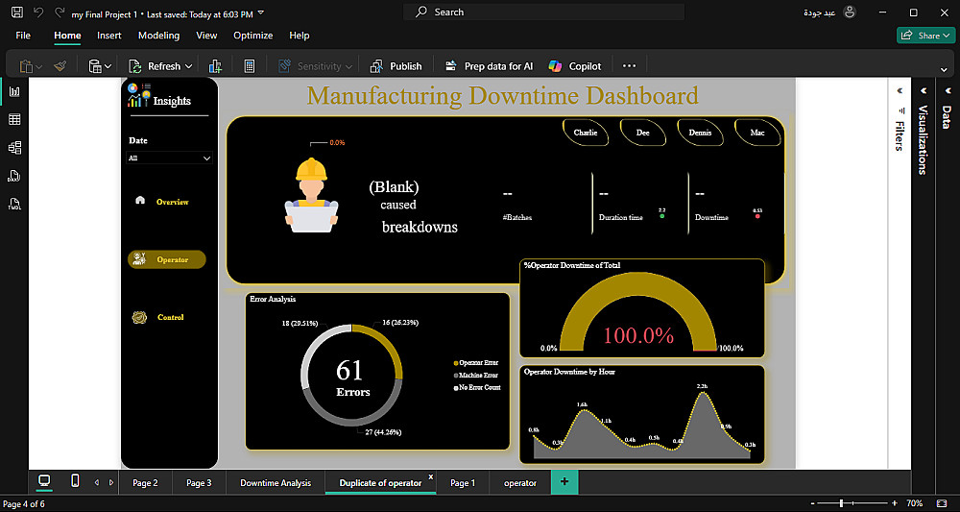960x512 pixels.
Task: Open the Help ribbon tab
Action: coord(300,36)
